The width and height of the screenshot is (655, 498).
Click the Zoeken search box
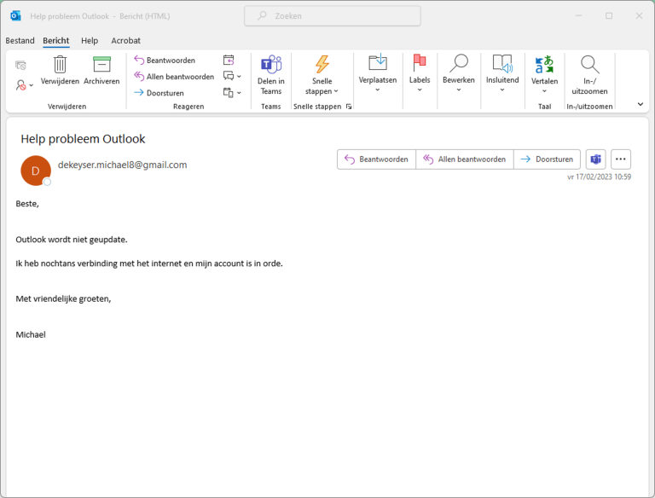[333, 16]
